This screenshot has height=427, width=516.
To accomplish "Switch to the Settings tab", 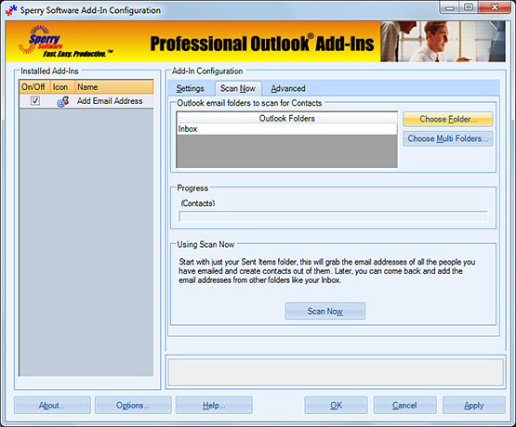I will [x=190, y=88].
